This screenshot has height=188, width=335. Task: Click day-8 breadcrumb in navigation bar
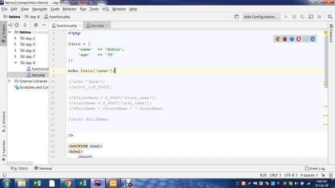32,17
